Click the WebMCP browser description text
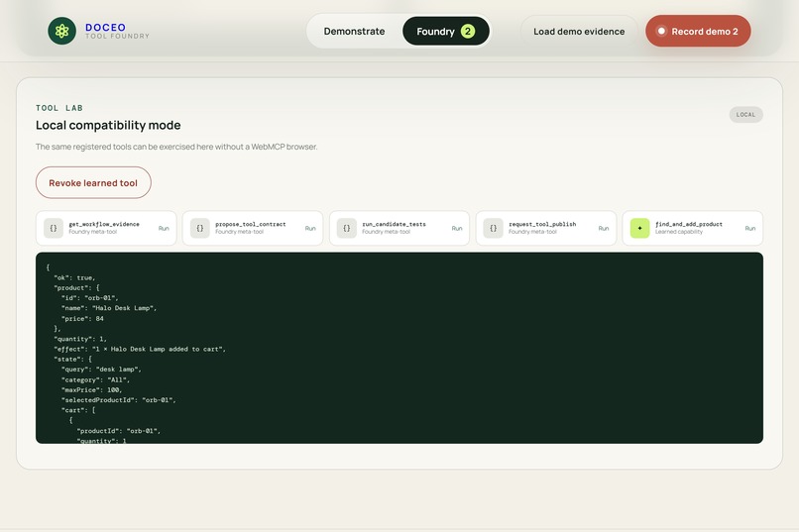The height and width of the screenshot is (532, 799). [x=176, y=147]
